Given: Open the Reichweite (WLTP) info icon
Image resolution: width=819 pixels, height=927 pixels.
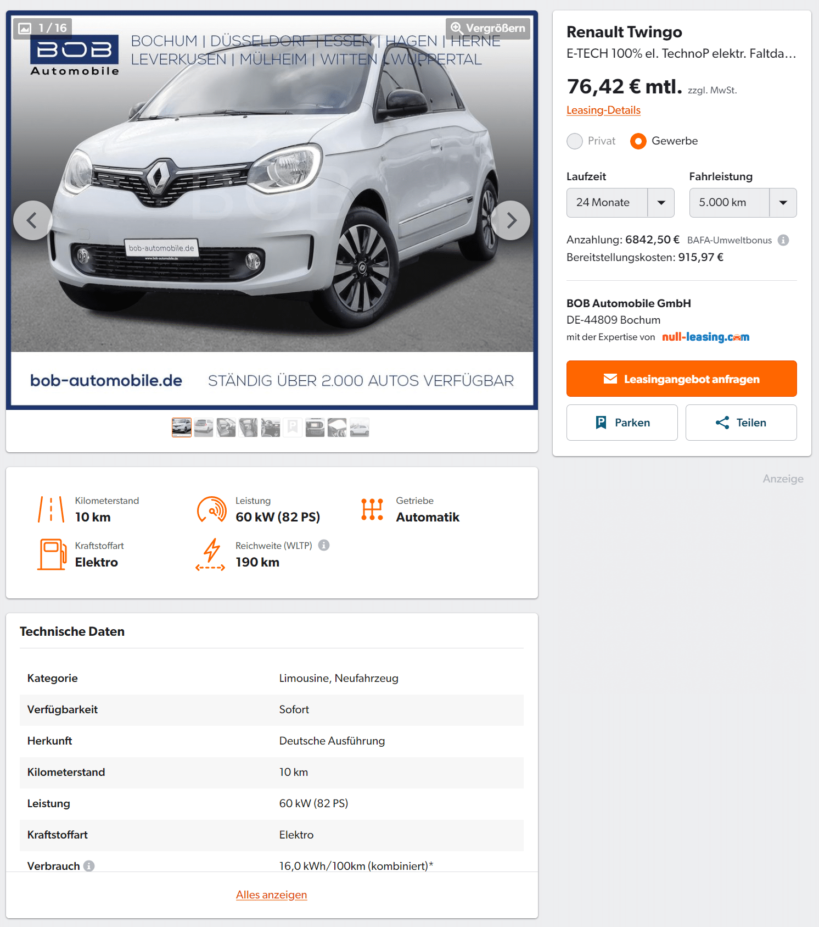Looking at the screenshot, I should (x=324, y=545).
